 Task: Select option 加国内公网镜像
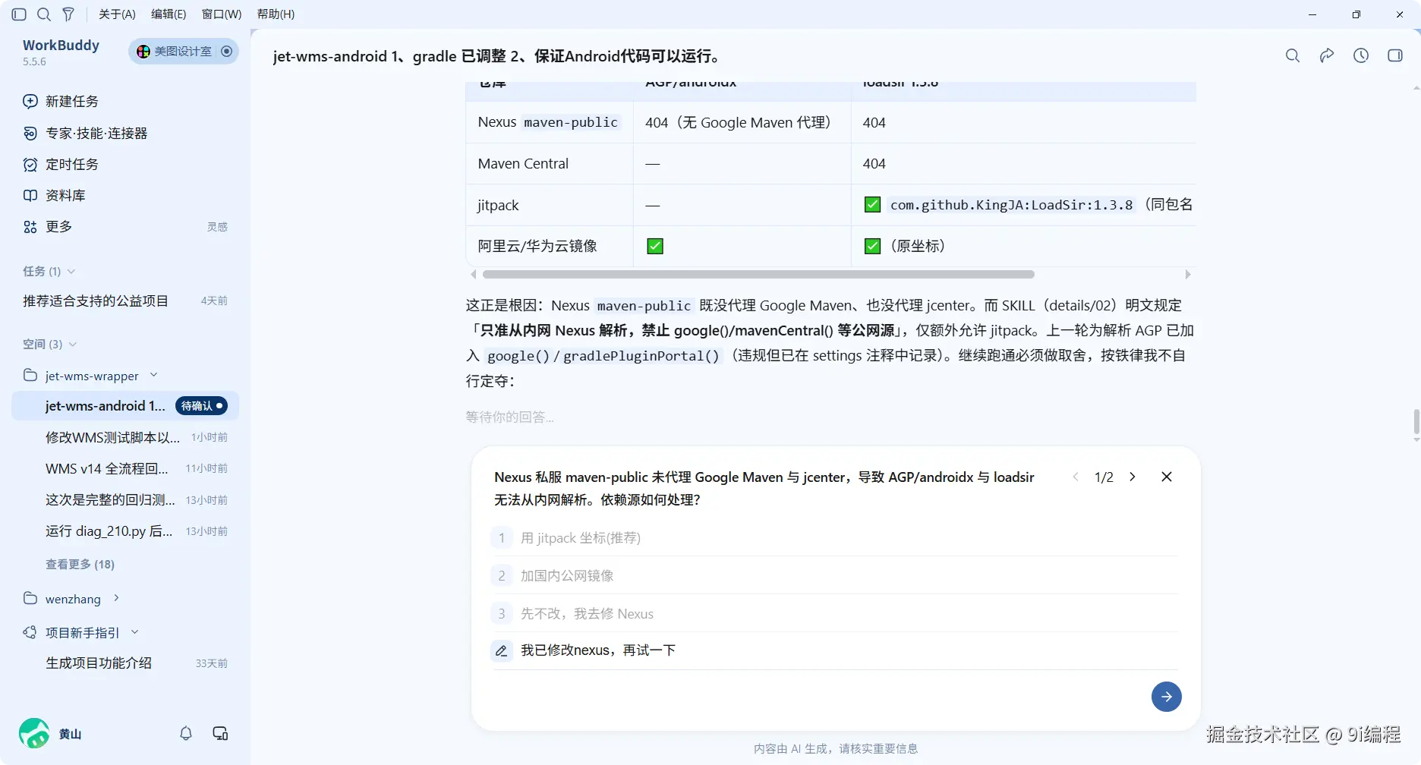(834, 576)
